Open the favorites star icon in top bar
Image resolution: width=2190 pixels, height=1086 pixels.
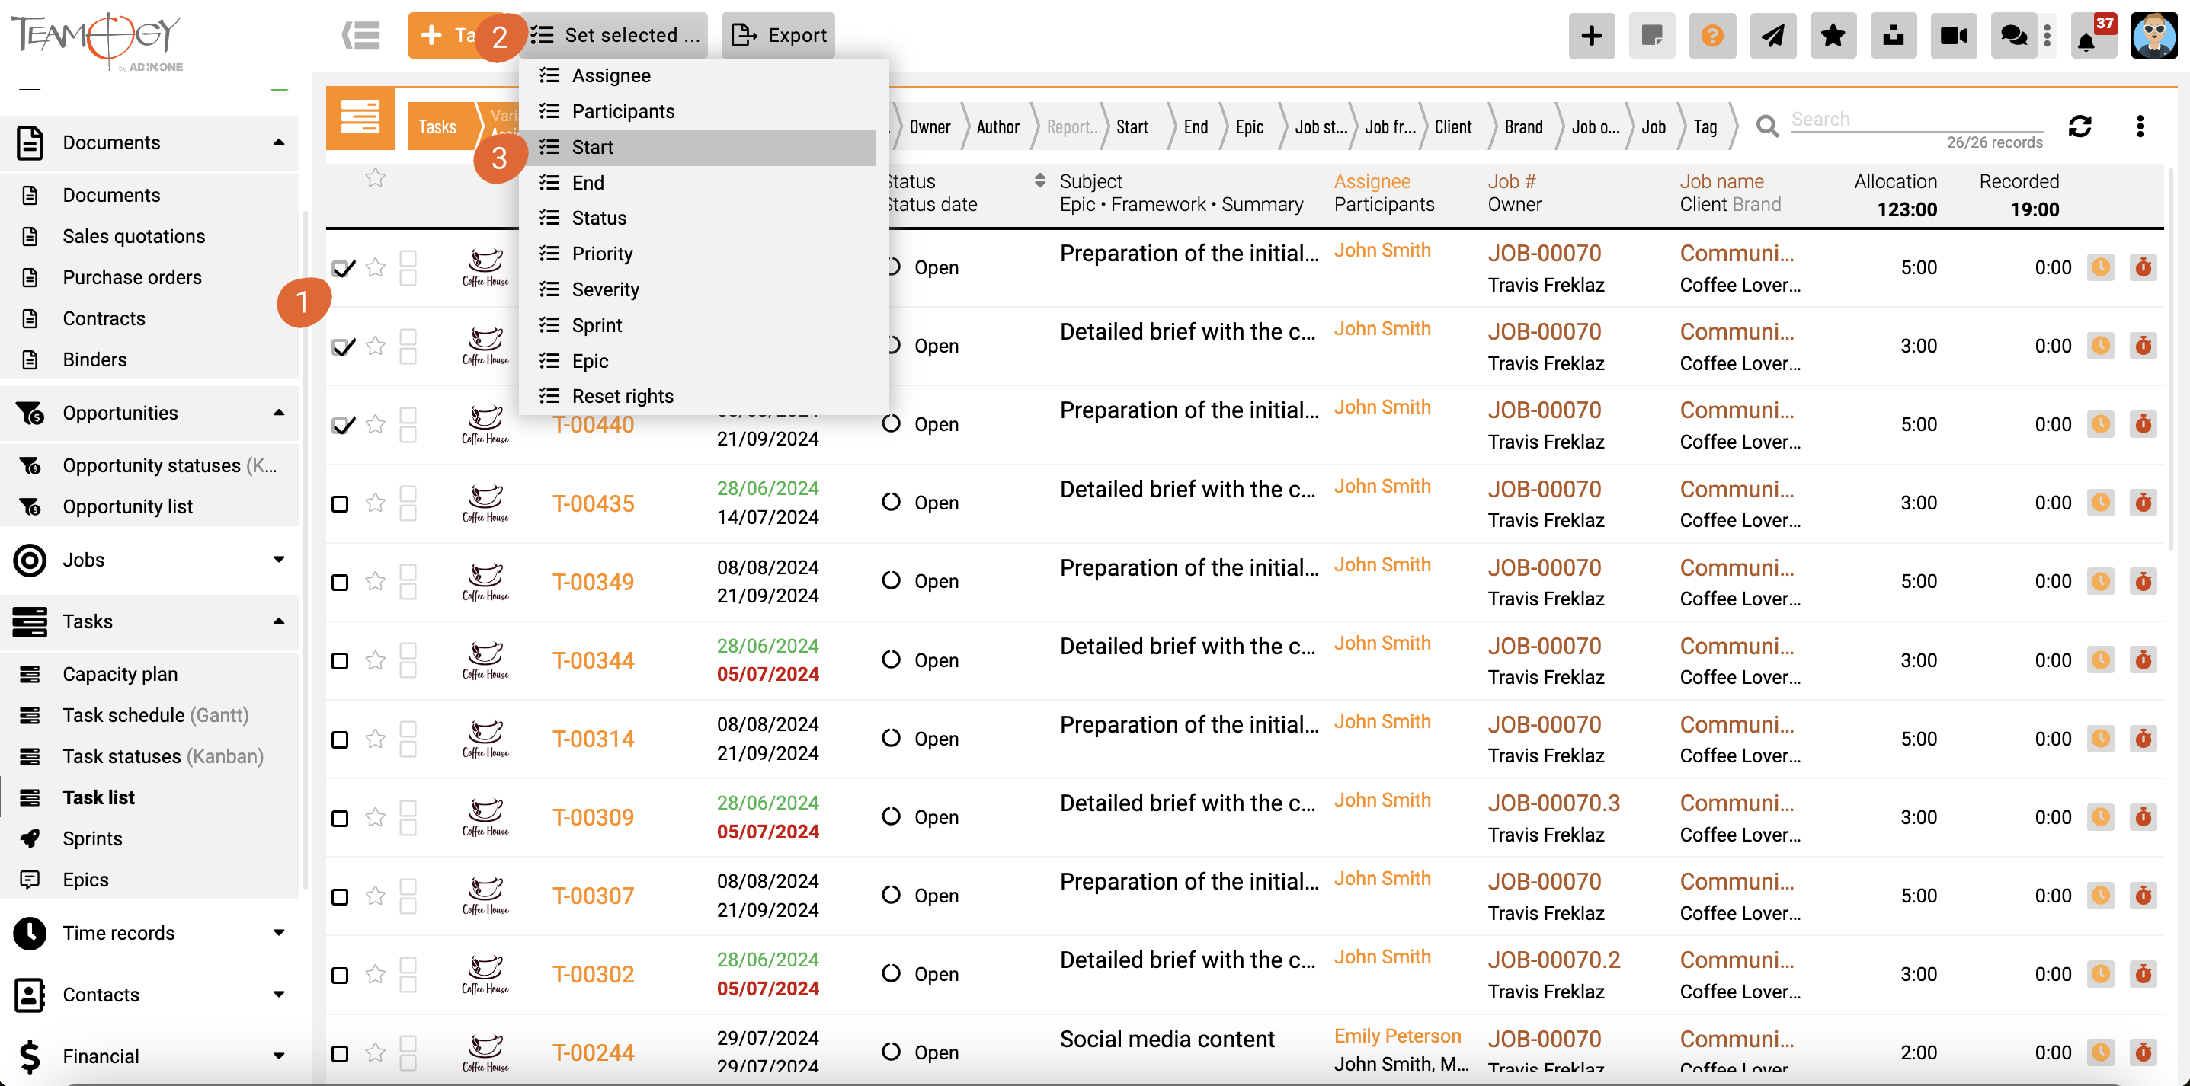pyautogui.click(x=1833, y=35)
